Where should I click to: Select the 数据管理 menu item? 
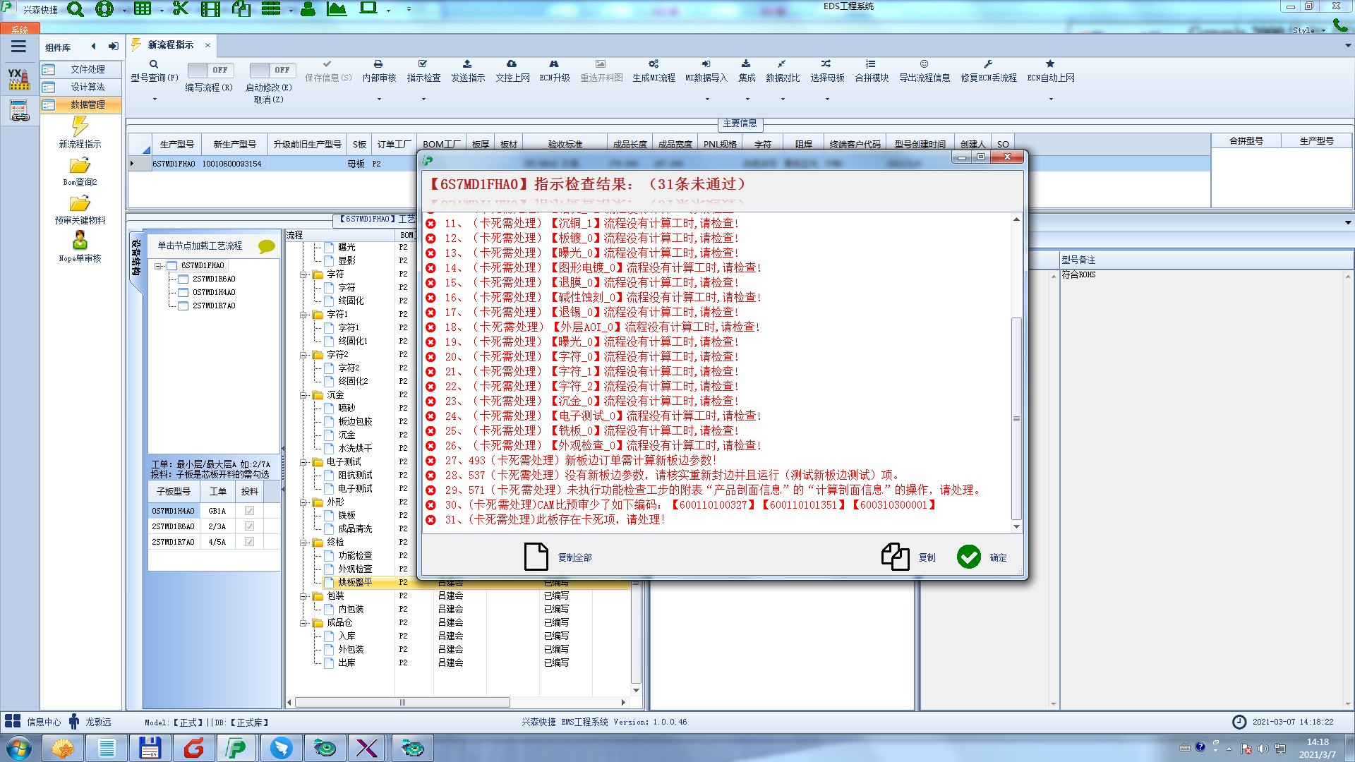(x=87, y=104)
